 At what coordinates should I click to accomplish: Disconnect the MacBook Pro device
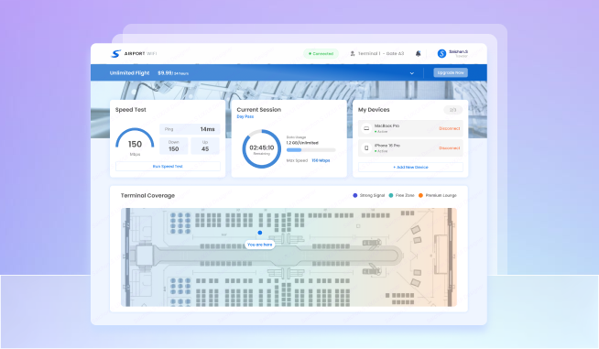(449, 128)
